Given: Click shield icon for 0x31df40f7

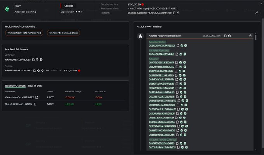Looking at the screenshot, I should click(185, 84).
